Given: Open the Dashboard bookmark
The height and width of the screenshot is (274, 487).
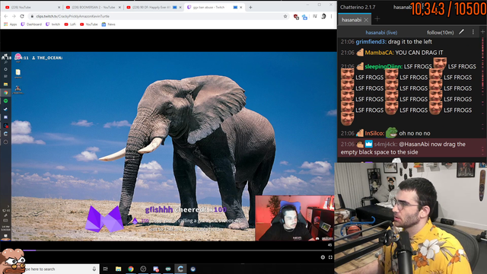Looking at the screenshot, I should pyautogui.click(x=31, y=24).
